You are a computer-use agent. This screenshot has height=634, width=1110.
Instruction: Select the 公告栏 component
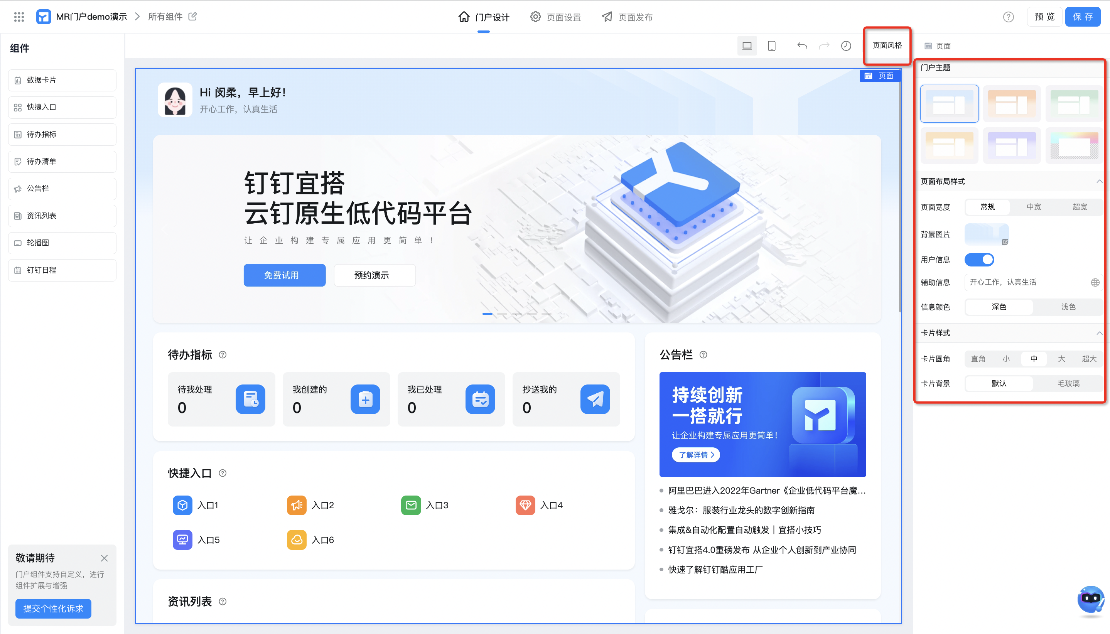tap(62, 189)
